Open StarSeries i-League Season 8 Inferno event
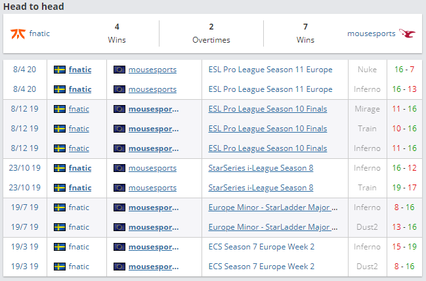 [x=261, y=168]
